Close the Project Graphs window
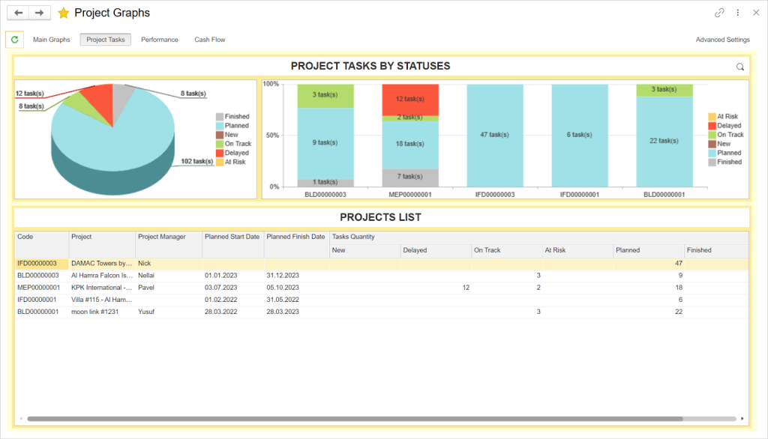 click(x=756, y=12)
